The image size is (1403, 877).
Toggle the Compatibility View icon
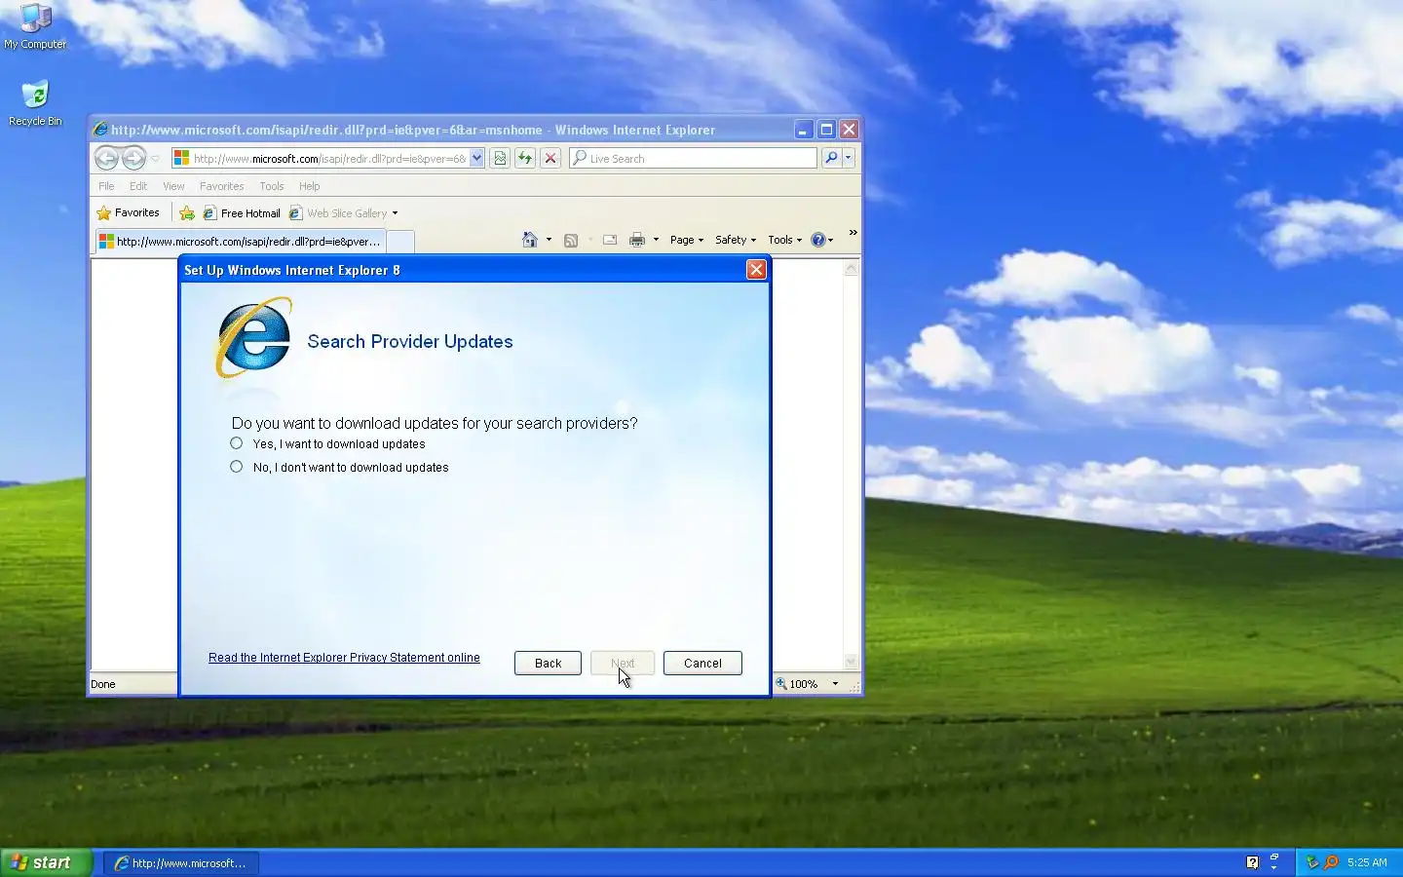[500, 158]
